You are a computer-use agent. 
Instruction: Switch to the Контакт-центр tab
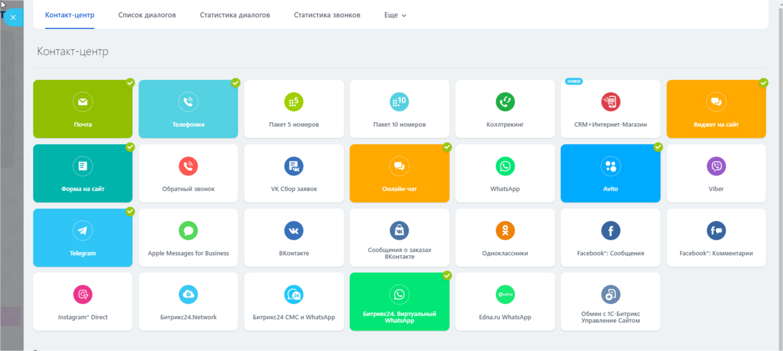(70, 15)
